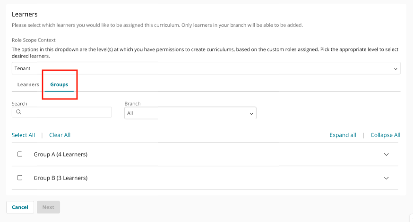Click the Clear All link
This screenshot has width=413, height=222.
pos(60,135)
